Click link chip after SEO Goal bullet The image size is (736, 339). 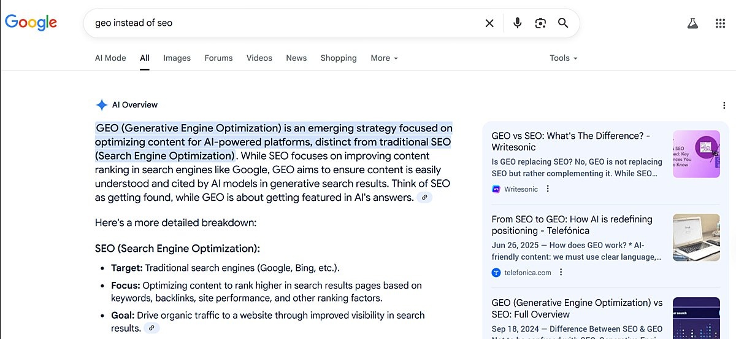(151, 329)
